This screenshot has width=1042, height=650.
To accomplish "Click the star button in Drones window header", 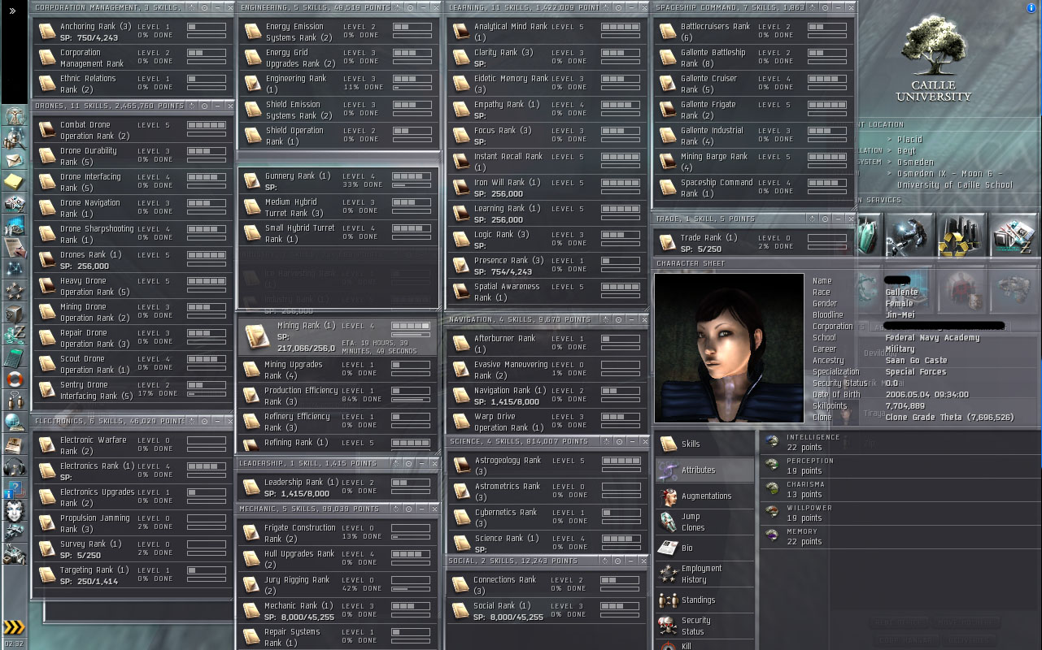I will pyautogui.click(x=192, y=106).
